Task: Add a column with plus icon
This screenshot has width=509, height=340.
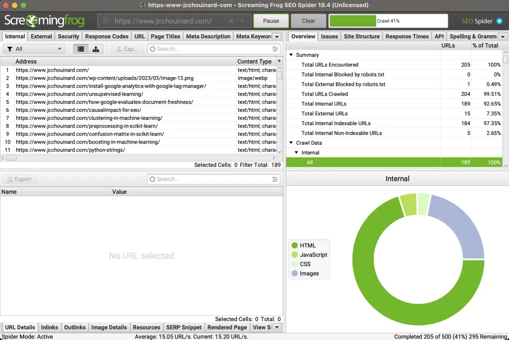Action: point(279,61)
